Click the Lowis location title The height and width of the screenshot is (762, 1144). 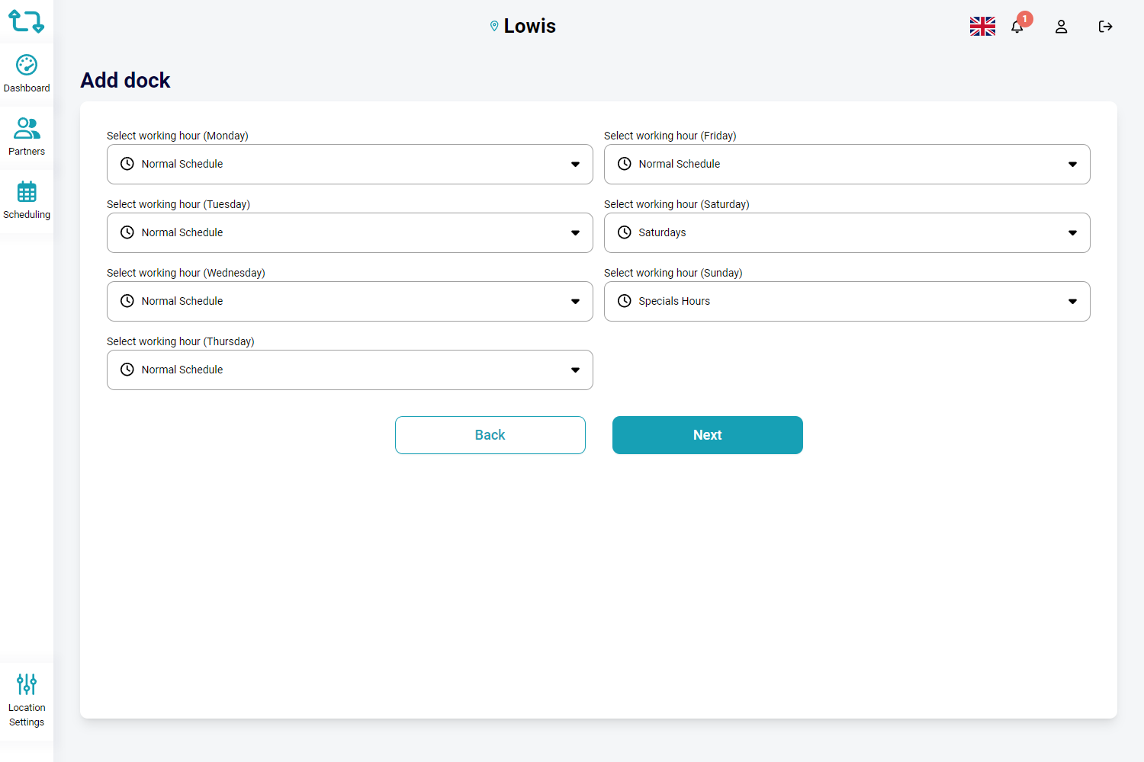(530, 26)
